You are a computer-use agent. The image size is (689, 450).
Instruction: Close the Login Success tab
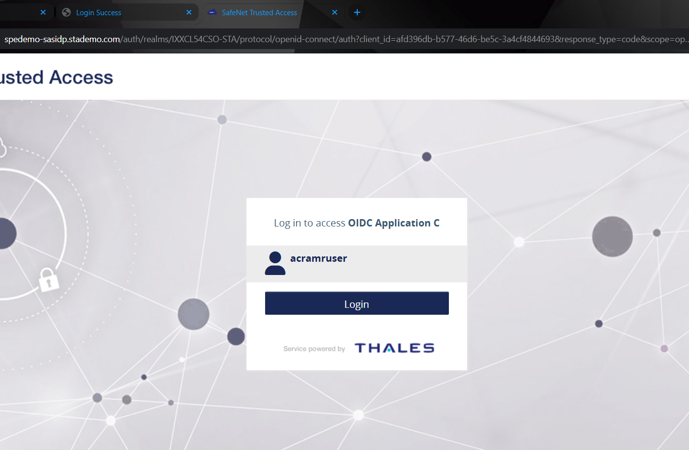click(189, 12)
